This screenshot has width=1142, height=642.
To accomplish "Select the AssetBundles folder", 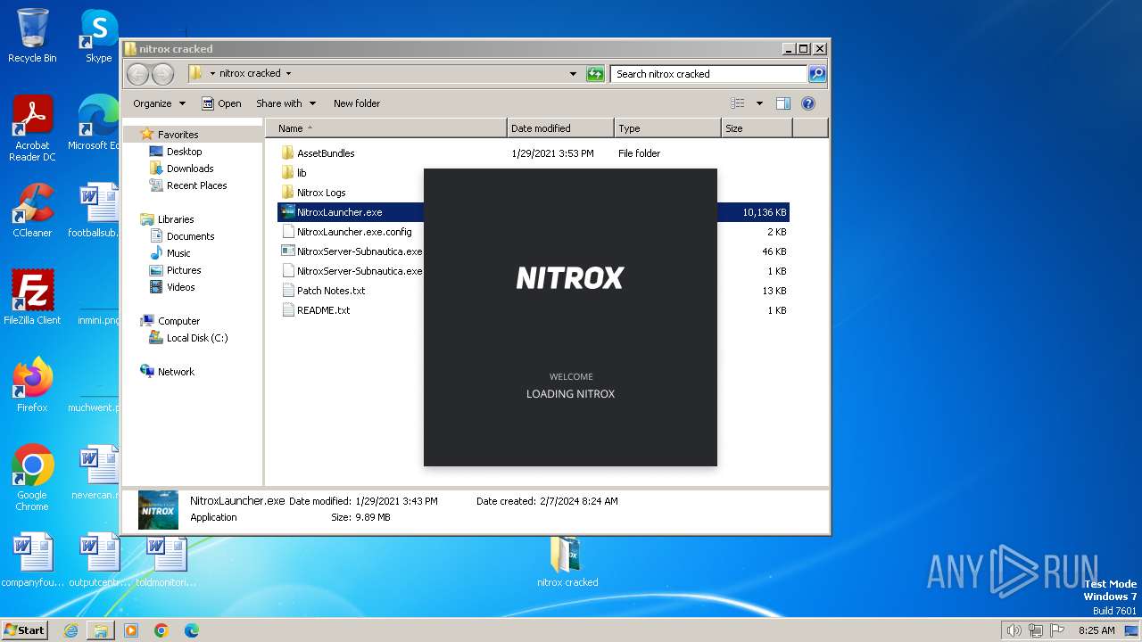I will [x=325, y=153].
